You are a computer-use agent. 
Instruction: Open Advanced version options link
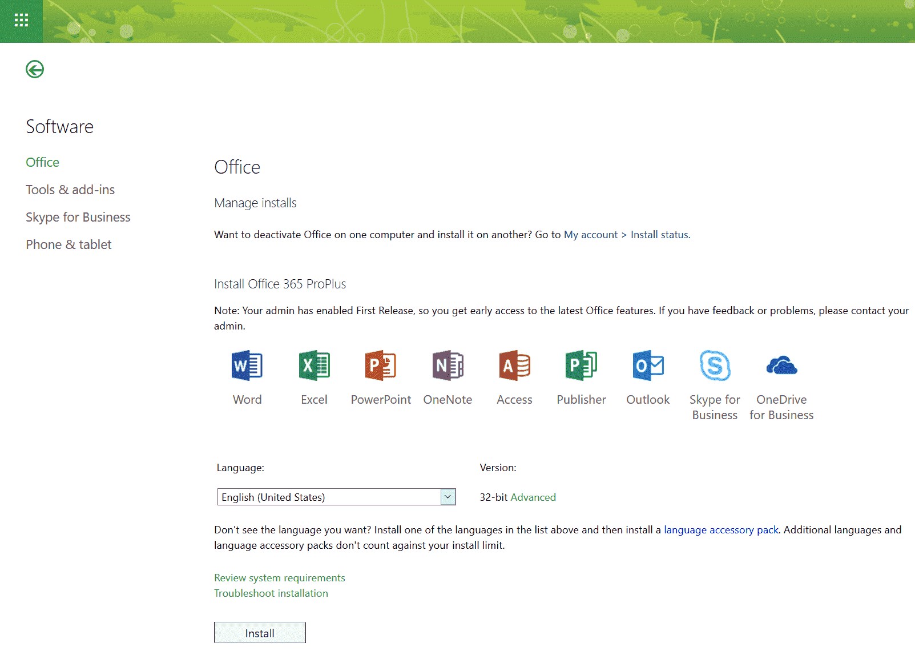point(533,497)
